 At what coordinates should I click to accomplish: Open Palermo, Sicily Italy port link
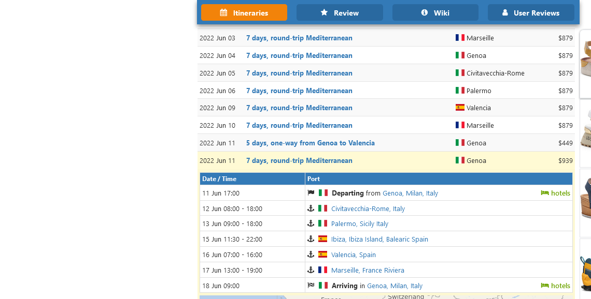359,224
